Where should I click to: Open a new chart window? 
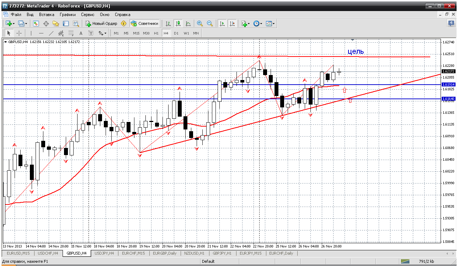9,23
